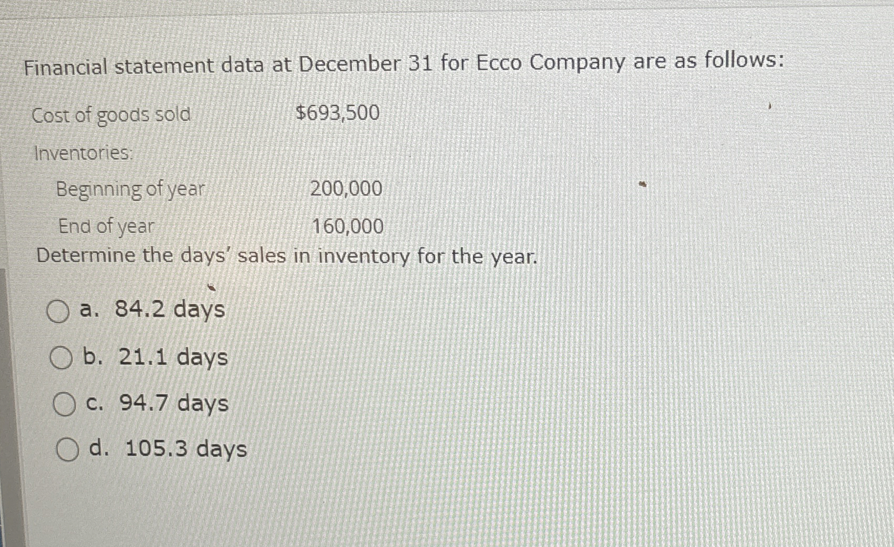This screenshot has height=547, width=894.
Task: Click the days' sales in inventory prompt
Action: 287,255
